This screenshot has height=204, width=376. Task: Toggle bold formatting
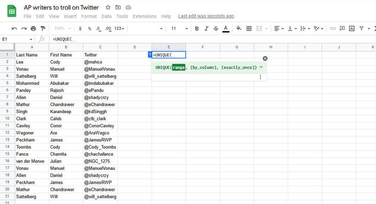[197, 28]
